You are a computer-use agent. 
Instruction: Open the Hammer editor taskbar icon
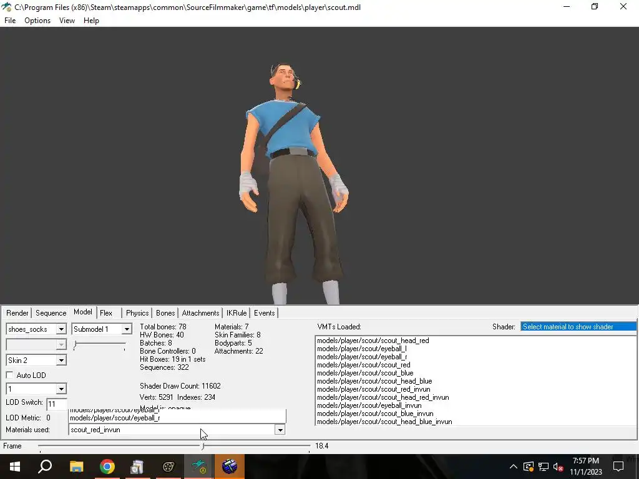[x=230, y=467]
